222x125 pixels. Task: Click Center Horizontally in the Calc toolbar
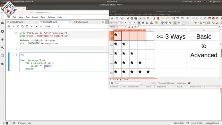click(166, 23)
